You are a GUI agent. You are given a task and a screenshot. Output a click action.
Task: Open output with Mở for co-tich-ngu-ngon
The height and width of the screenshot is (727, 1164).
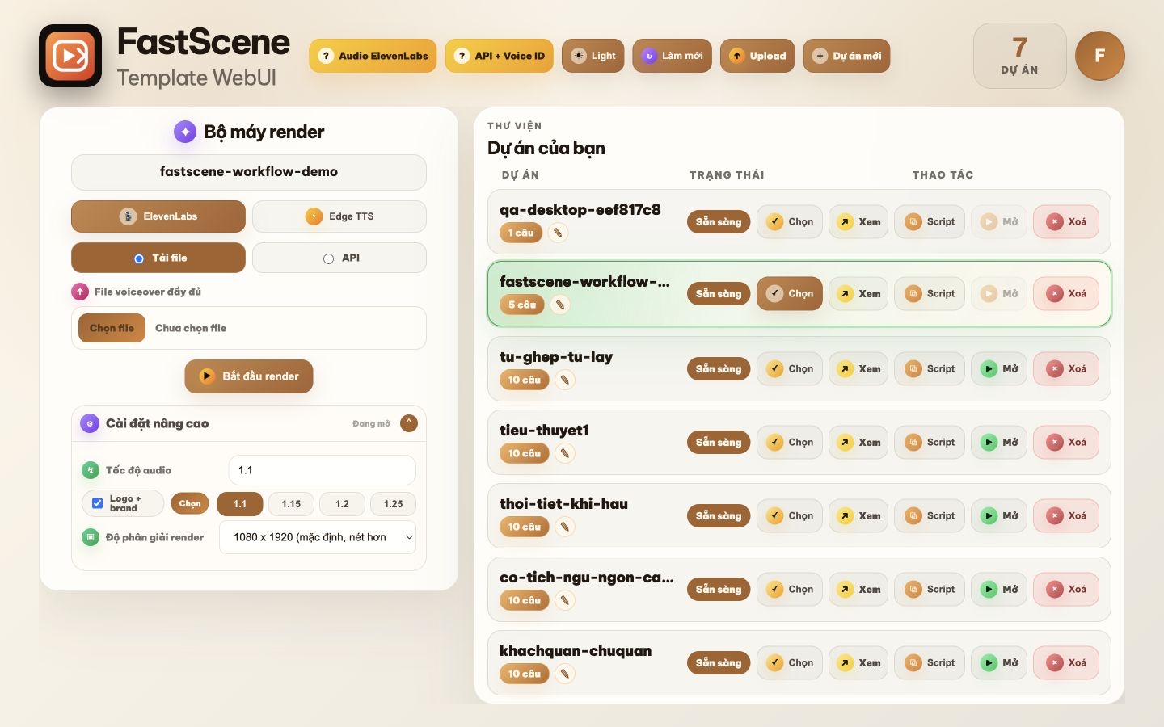(x=999, y=590)
